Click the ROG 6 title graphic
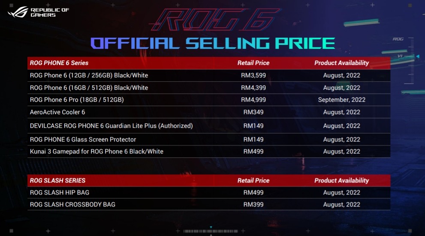The width and height of the screenshot is (425, 236). tap(215, 20)
